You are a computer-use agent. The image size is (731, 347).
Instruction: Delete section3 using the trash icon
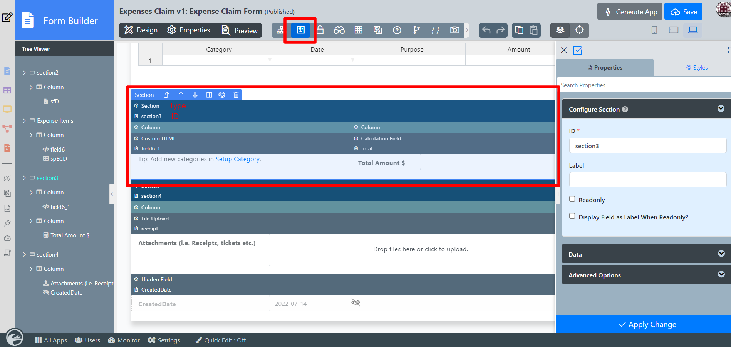[x=236, y=95]
